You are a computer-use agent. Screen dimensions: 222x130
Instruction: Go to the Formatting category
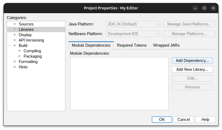click(28, 62)
